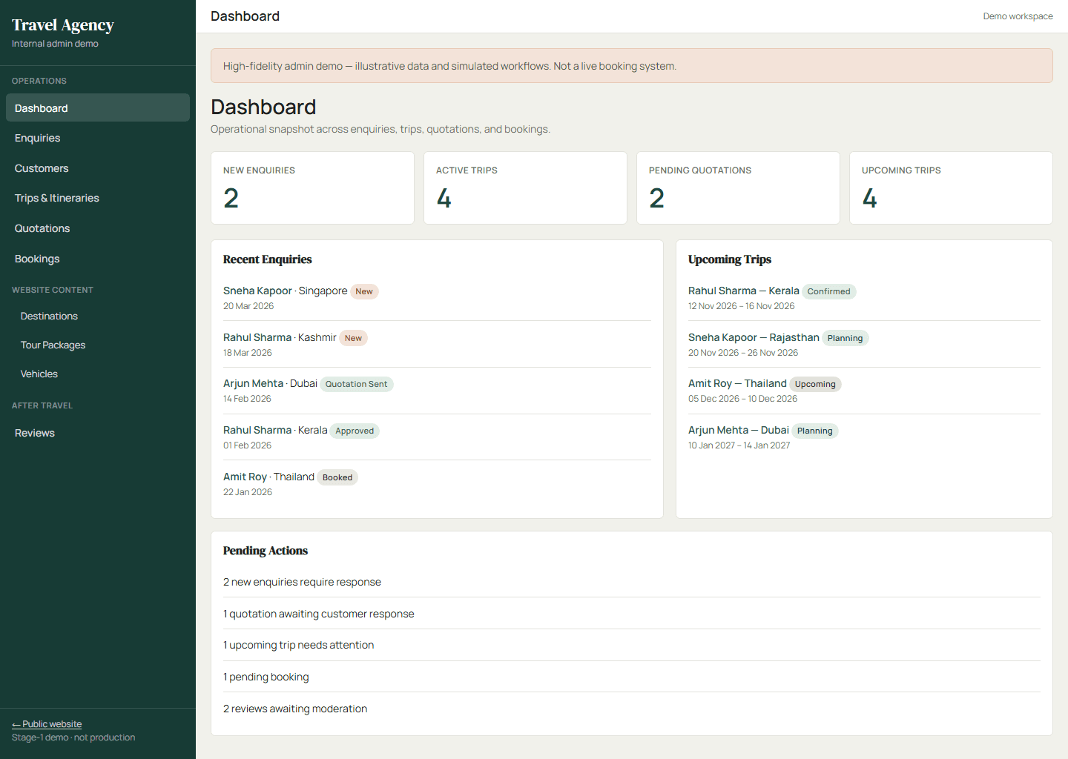The width and height of the screenshot is (1068, 759).
Task: Click the Quotation Sent status badge
Action: tap(357, 384)
